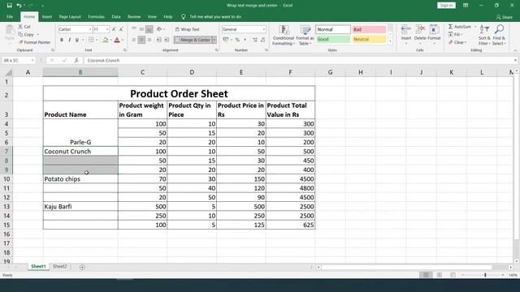Toggle Underline formatting

pos(77,40)
